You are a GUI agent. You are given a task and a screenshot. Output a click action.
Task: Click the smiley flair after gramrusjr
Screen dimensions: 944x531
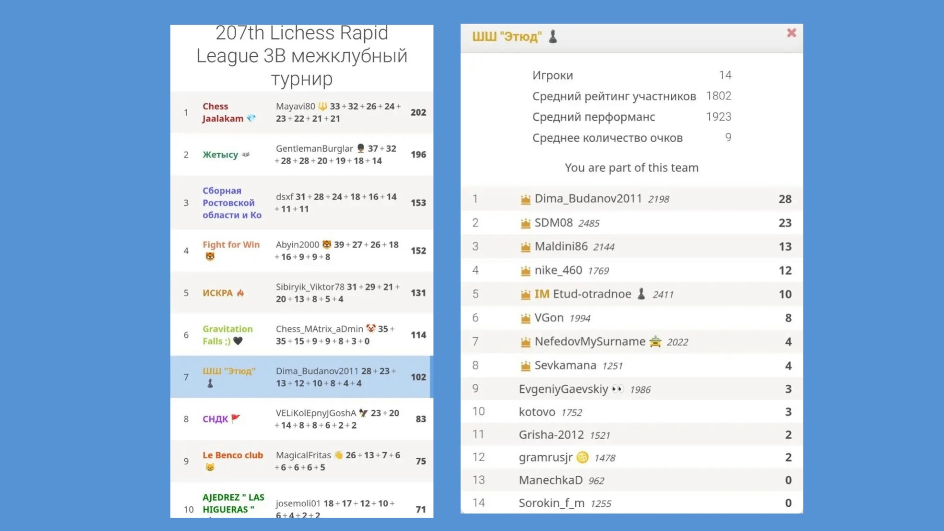pyautogui.click(x=582, y=457)
